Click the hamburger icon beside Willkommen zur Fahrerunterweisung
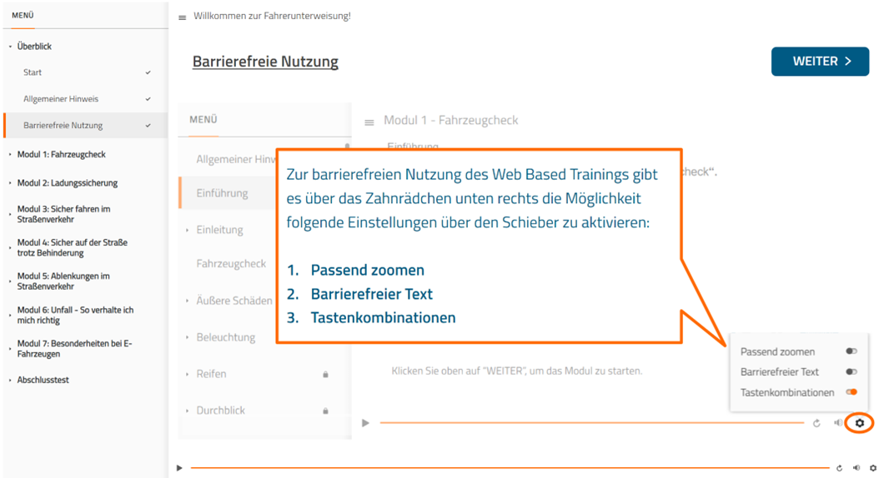The height and width of the screenshot is (478, 884). point(183,17)
